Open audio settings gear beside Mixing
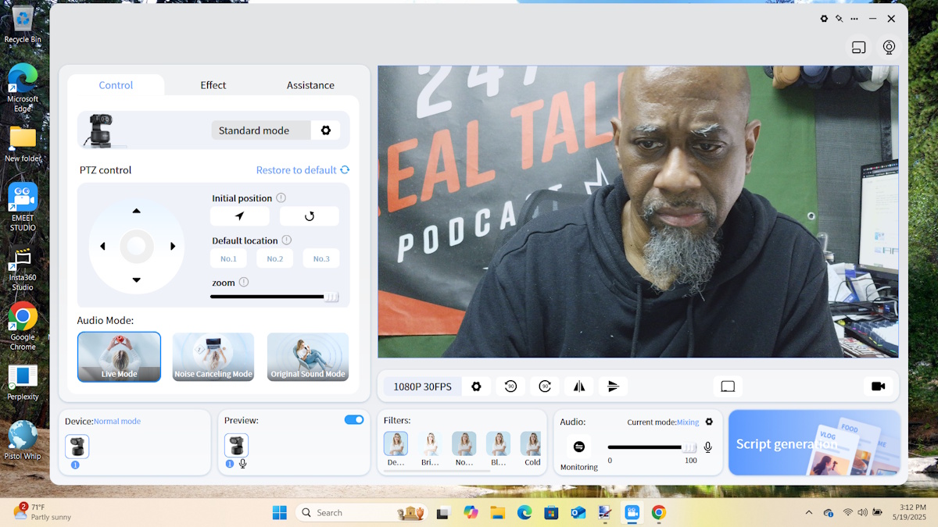 (709, 422)
